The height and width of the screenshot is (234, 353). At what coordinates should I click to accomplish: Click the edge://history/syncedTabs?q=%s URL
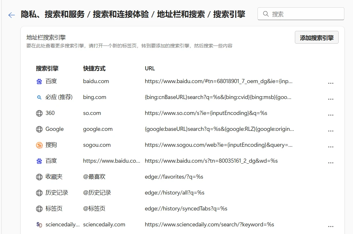point(186,209)
